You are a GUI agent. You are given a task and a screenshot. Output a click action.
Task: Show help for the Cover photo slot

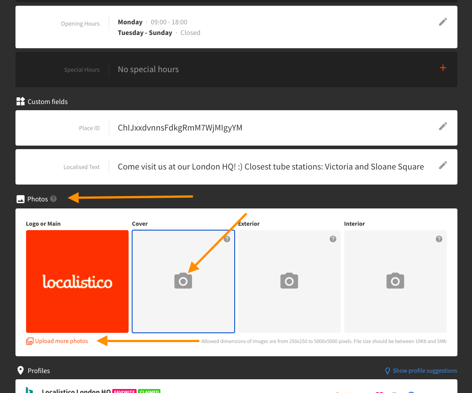(x=227, y=239)
